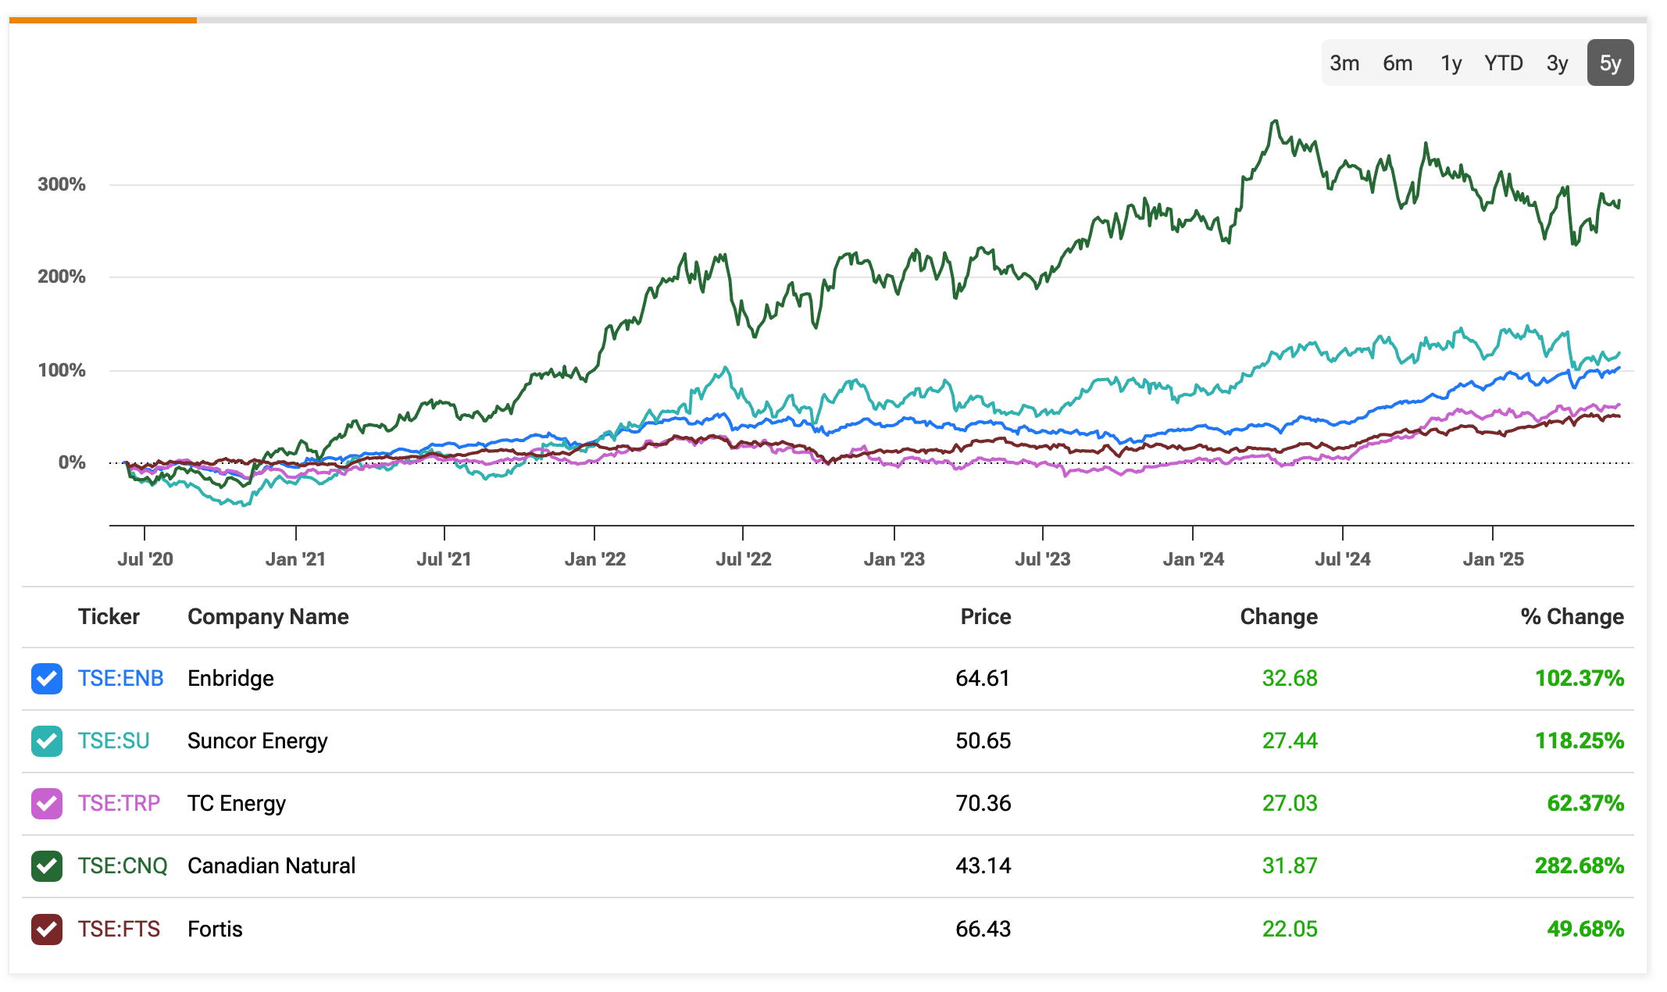Screen dimensions: 1667x992
Task: Click the Jan '21 axis label
Action: click(295, 559)
